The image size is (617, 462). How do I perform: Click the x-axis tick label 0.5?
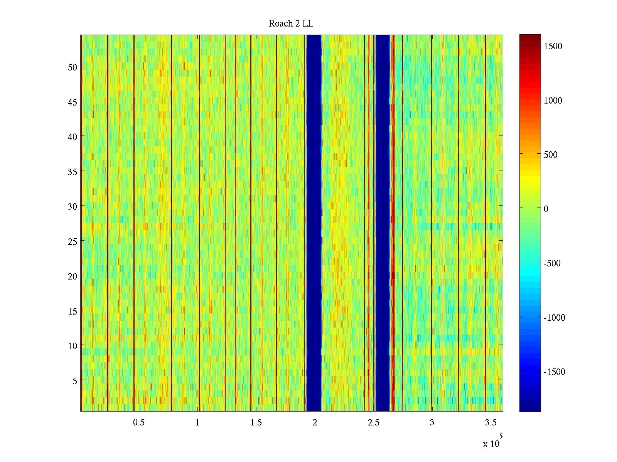click(x=139, y=423)
